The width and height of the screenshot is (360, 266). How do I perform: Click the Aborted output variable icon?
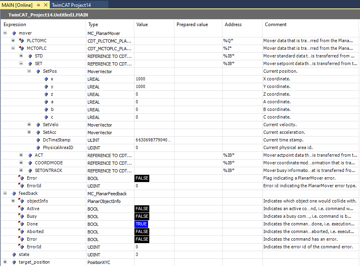point(21,231)
